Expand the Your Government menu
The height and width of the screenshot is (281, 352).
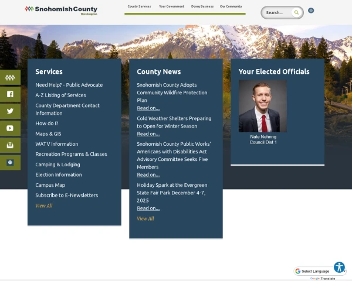click(x=171, y=6)
